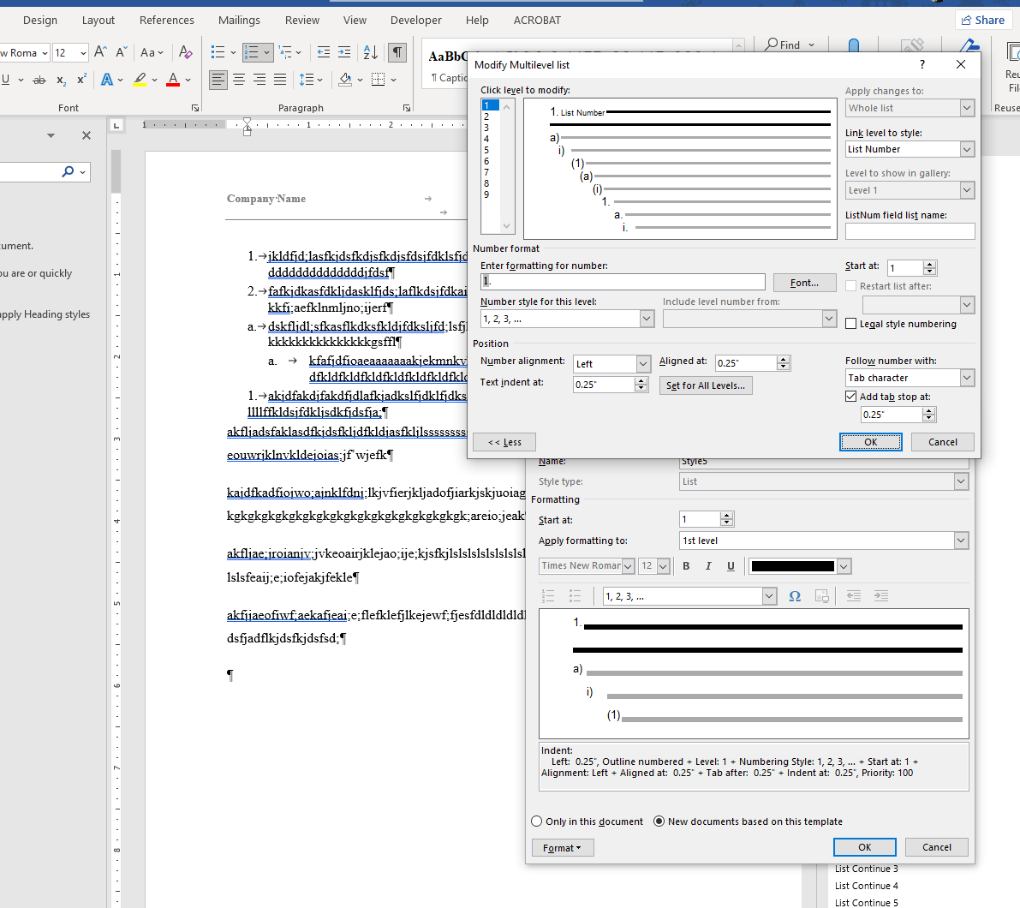The image size is (1020, 908).
Task: Expand Number style for this level dropdown
Action: [647, 319]
